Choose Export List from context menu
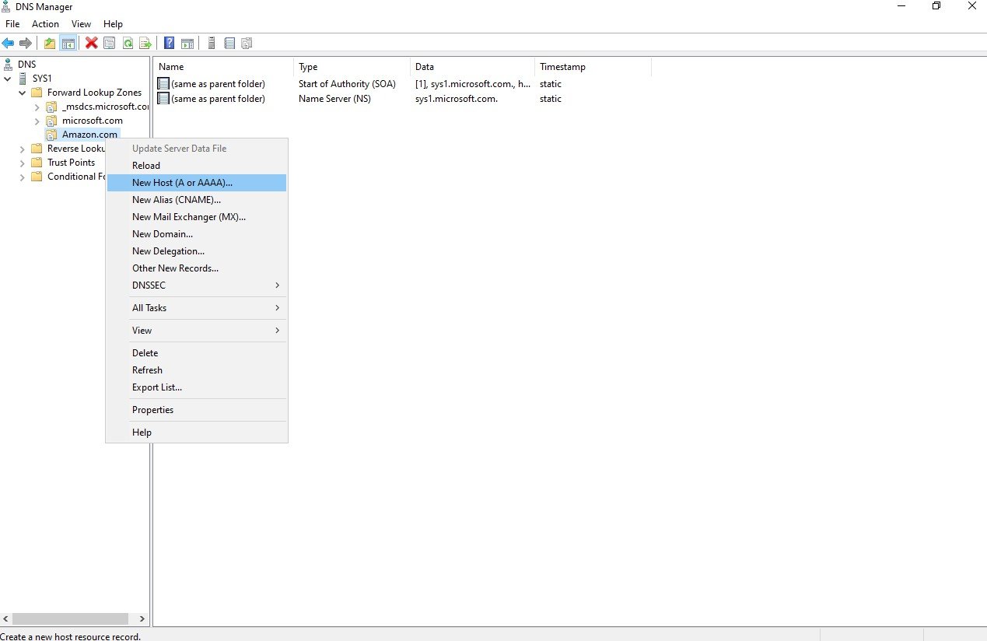987x641 pixels. click(x=197, y=387)
